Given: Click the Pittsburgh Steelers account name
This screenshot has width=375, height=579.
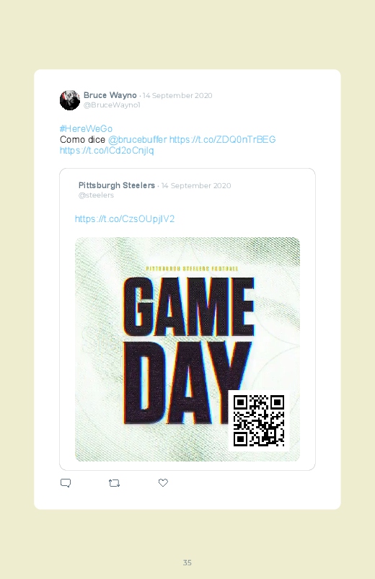Looking at the screenshot, I should tap(117, 185).
